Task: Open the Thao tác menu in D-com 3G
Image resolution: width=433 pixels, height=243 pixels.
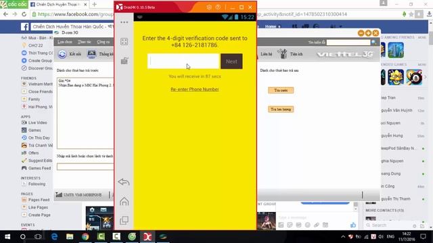Action: pyautogui.click(x=84, y=42)
